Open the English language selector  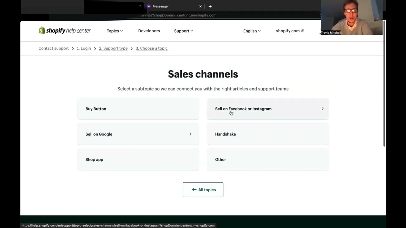pos(252,31)
